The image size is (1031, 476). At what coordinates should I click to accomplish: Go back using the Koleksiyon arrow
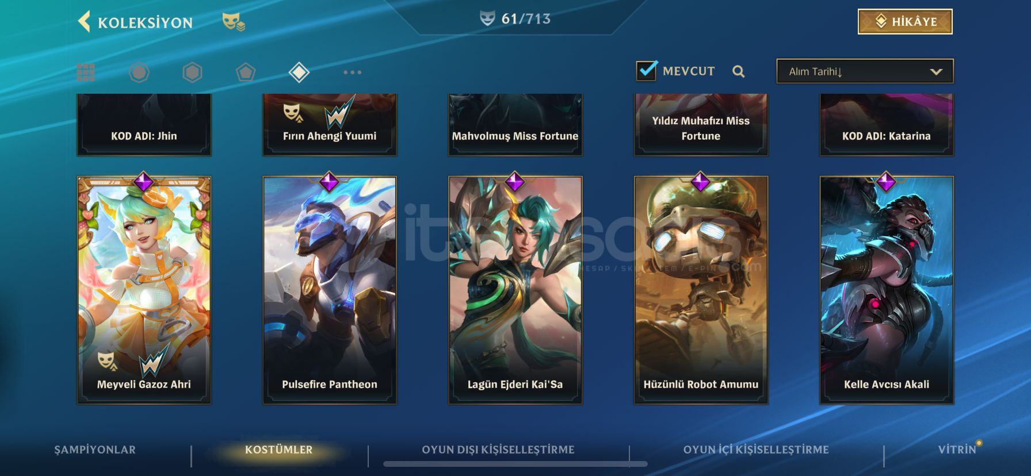[x=84, y=22]
